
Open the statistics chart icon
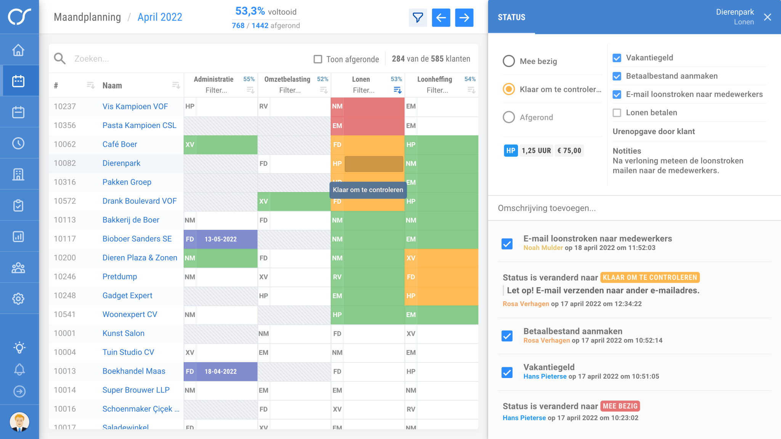pos(19,236)
